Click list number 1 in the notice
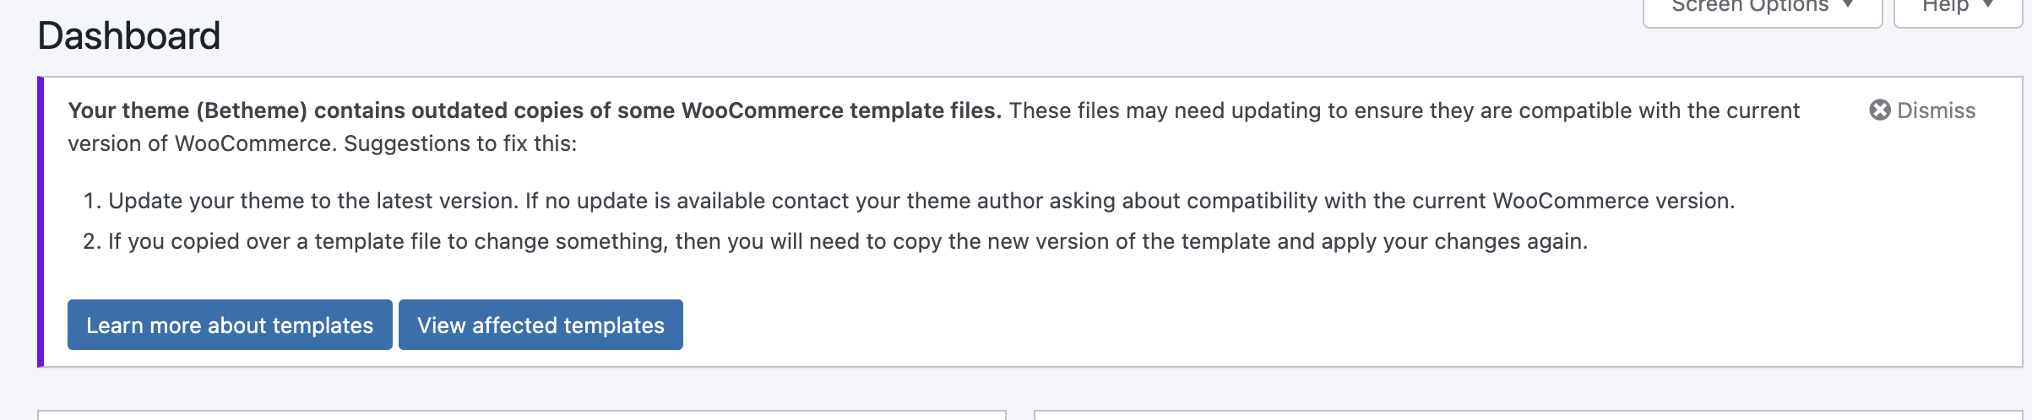Viewport: 2032px width, 420px height. click(91, 201)
